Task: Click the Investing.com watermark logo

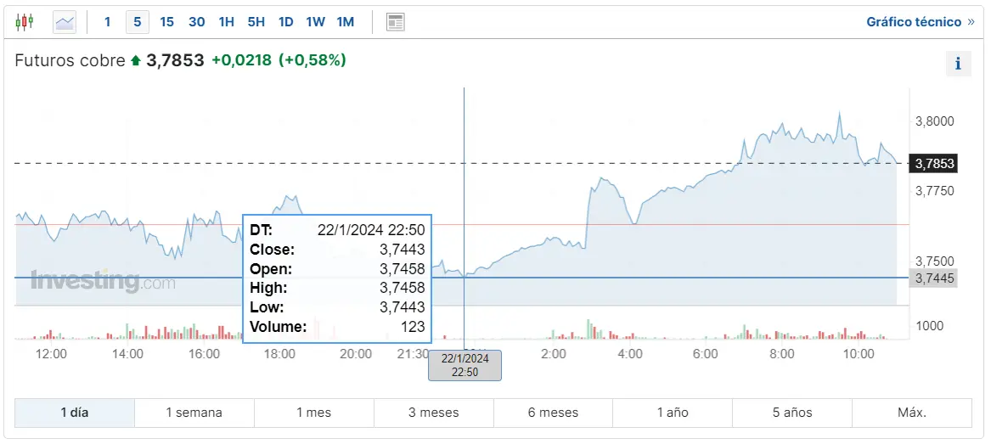Action: (103, 282)
